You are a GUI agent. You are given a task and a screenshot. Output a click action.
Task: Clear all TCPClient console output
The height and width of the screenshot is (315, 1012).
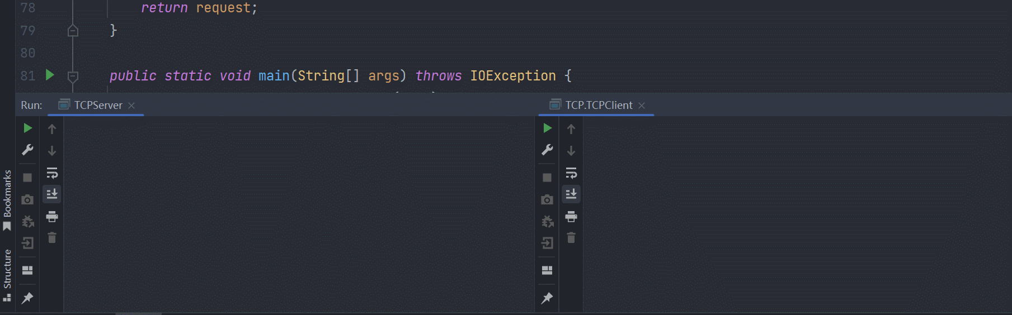point(571,238)
